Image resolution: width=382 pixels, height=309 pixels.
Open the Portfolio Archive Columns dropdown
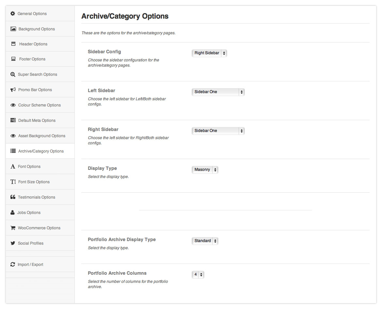click(x=198, y=275)
